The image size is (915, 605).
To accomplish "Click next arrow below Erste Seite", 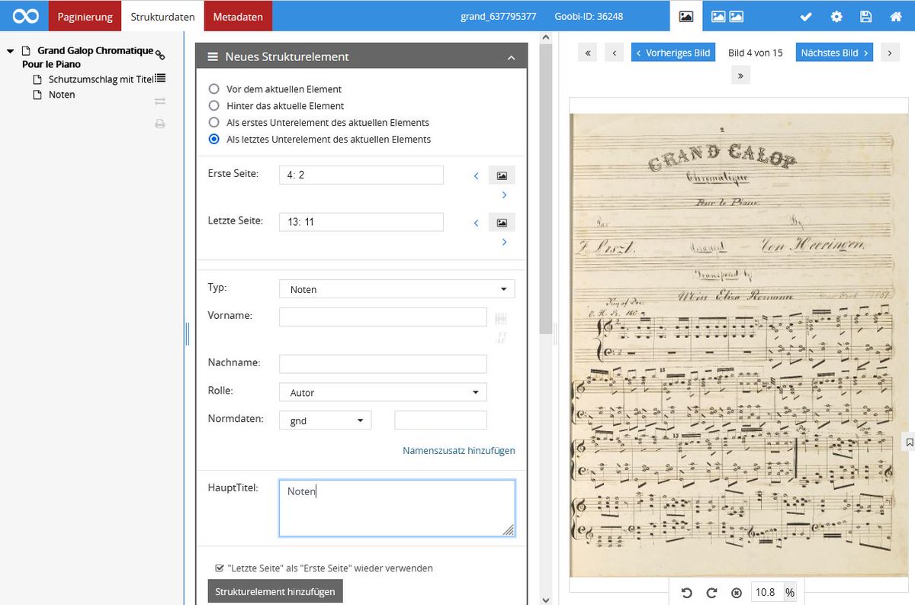I will [504, 196].
